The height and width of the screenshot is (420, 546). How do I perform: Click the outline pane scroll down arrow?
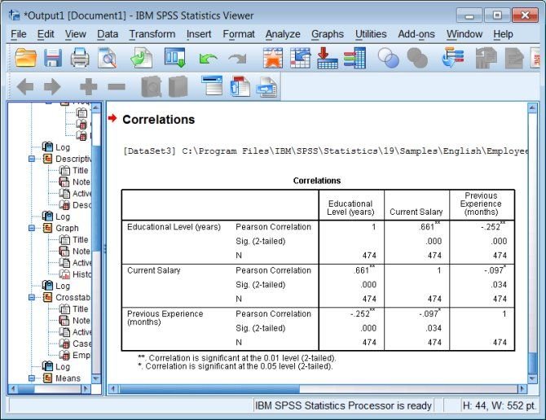96,378
